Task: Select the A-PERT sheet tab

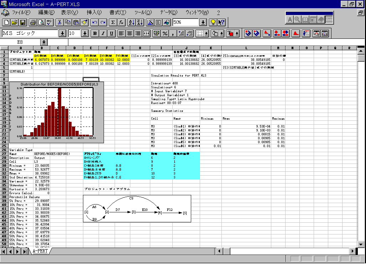Action: [40, 251]
